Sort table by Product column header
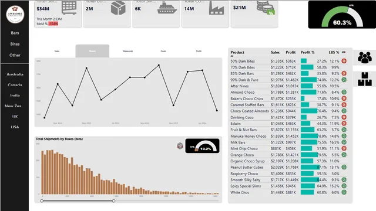 point(237,52)
